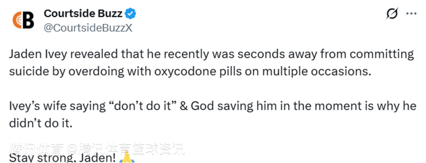Open the Grok slashed-circle icon
426x163 pixels.
coord(391,14)
